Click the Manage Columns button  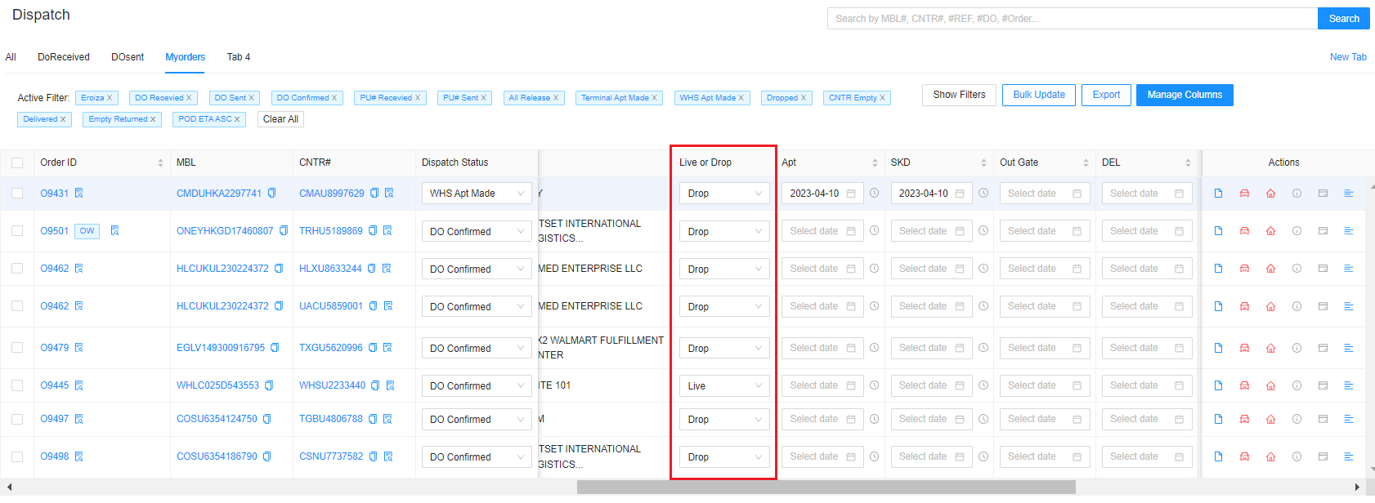pos(1184,95)
